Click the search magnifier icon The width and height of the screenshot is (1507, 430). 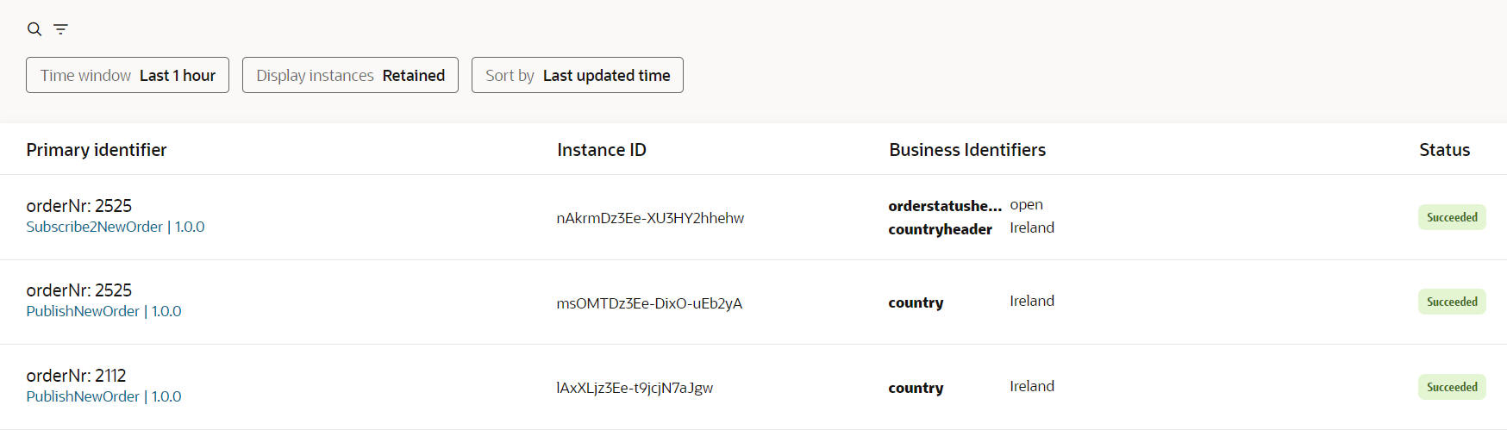(34, 29)
